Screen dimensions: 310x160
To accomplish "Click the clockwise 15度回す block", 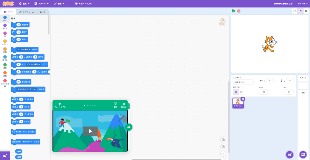I will (x=19, y=32).
